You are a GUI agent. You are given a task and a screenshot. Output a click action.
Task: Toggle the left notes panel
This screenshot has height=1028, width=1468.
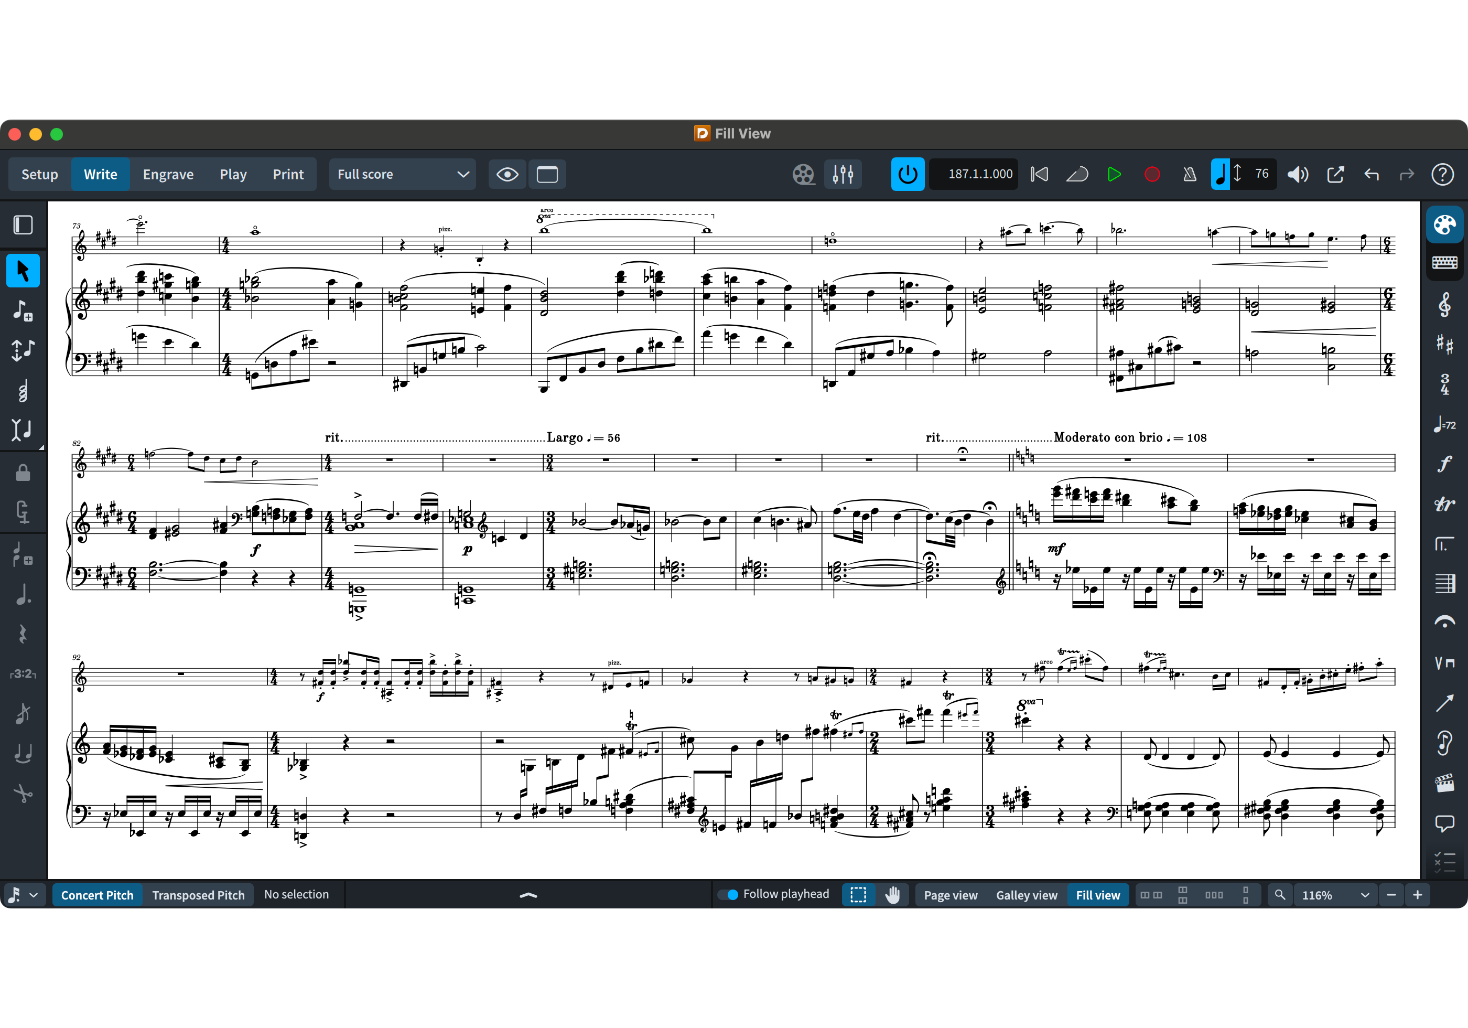pyautogui.click(x=23, y=225)
